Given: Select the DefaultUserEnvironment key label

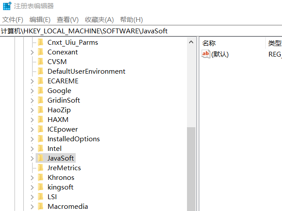Looking at the screenshot, I should [86, 72].
